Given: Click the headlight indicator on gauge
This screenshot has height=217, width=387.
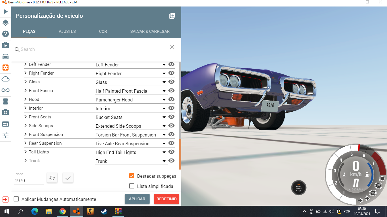Looking at the screenshot, I should click(381, 179).
